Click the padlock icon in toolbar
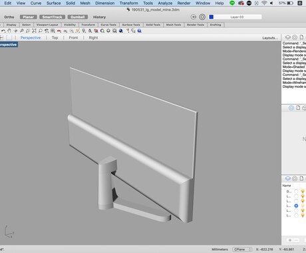This screenshot has width=306, height=253. click(90, 31)
